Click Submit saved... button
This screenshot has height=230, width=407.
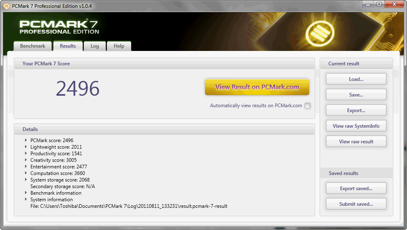356,204
